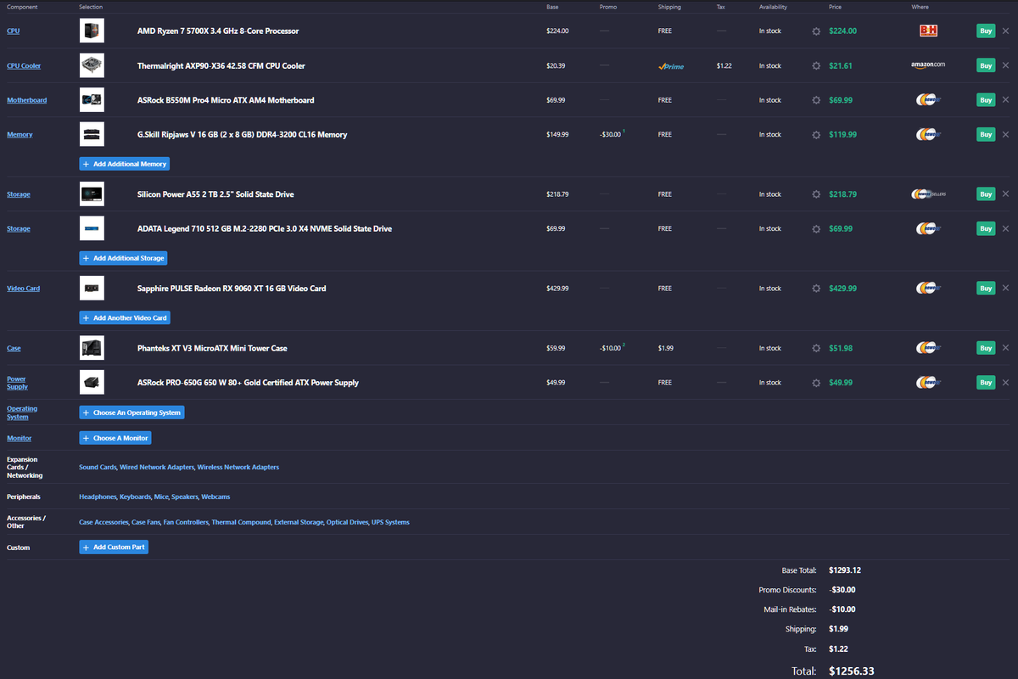Browse Headphones under Peripherals
Image resolution: width=1018 pixels, height=679 pixels.
click(x=97, y=497)
